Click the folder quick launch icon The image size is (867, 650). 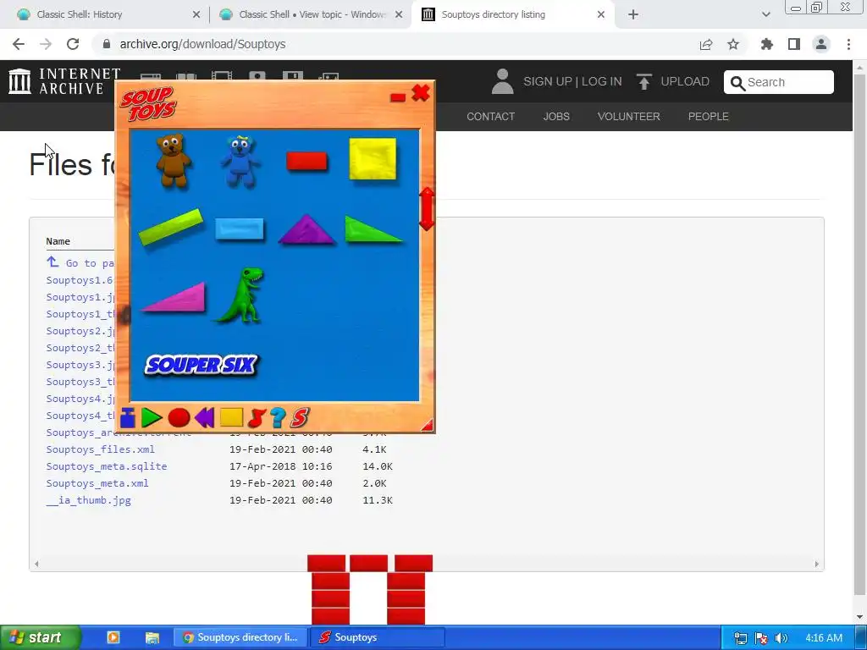click(x=152, y=637)
